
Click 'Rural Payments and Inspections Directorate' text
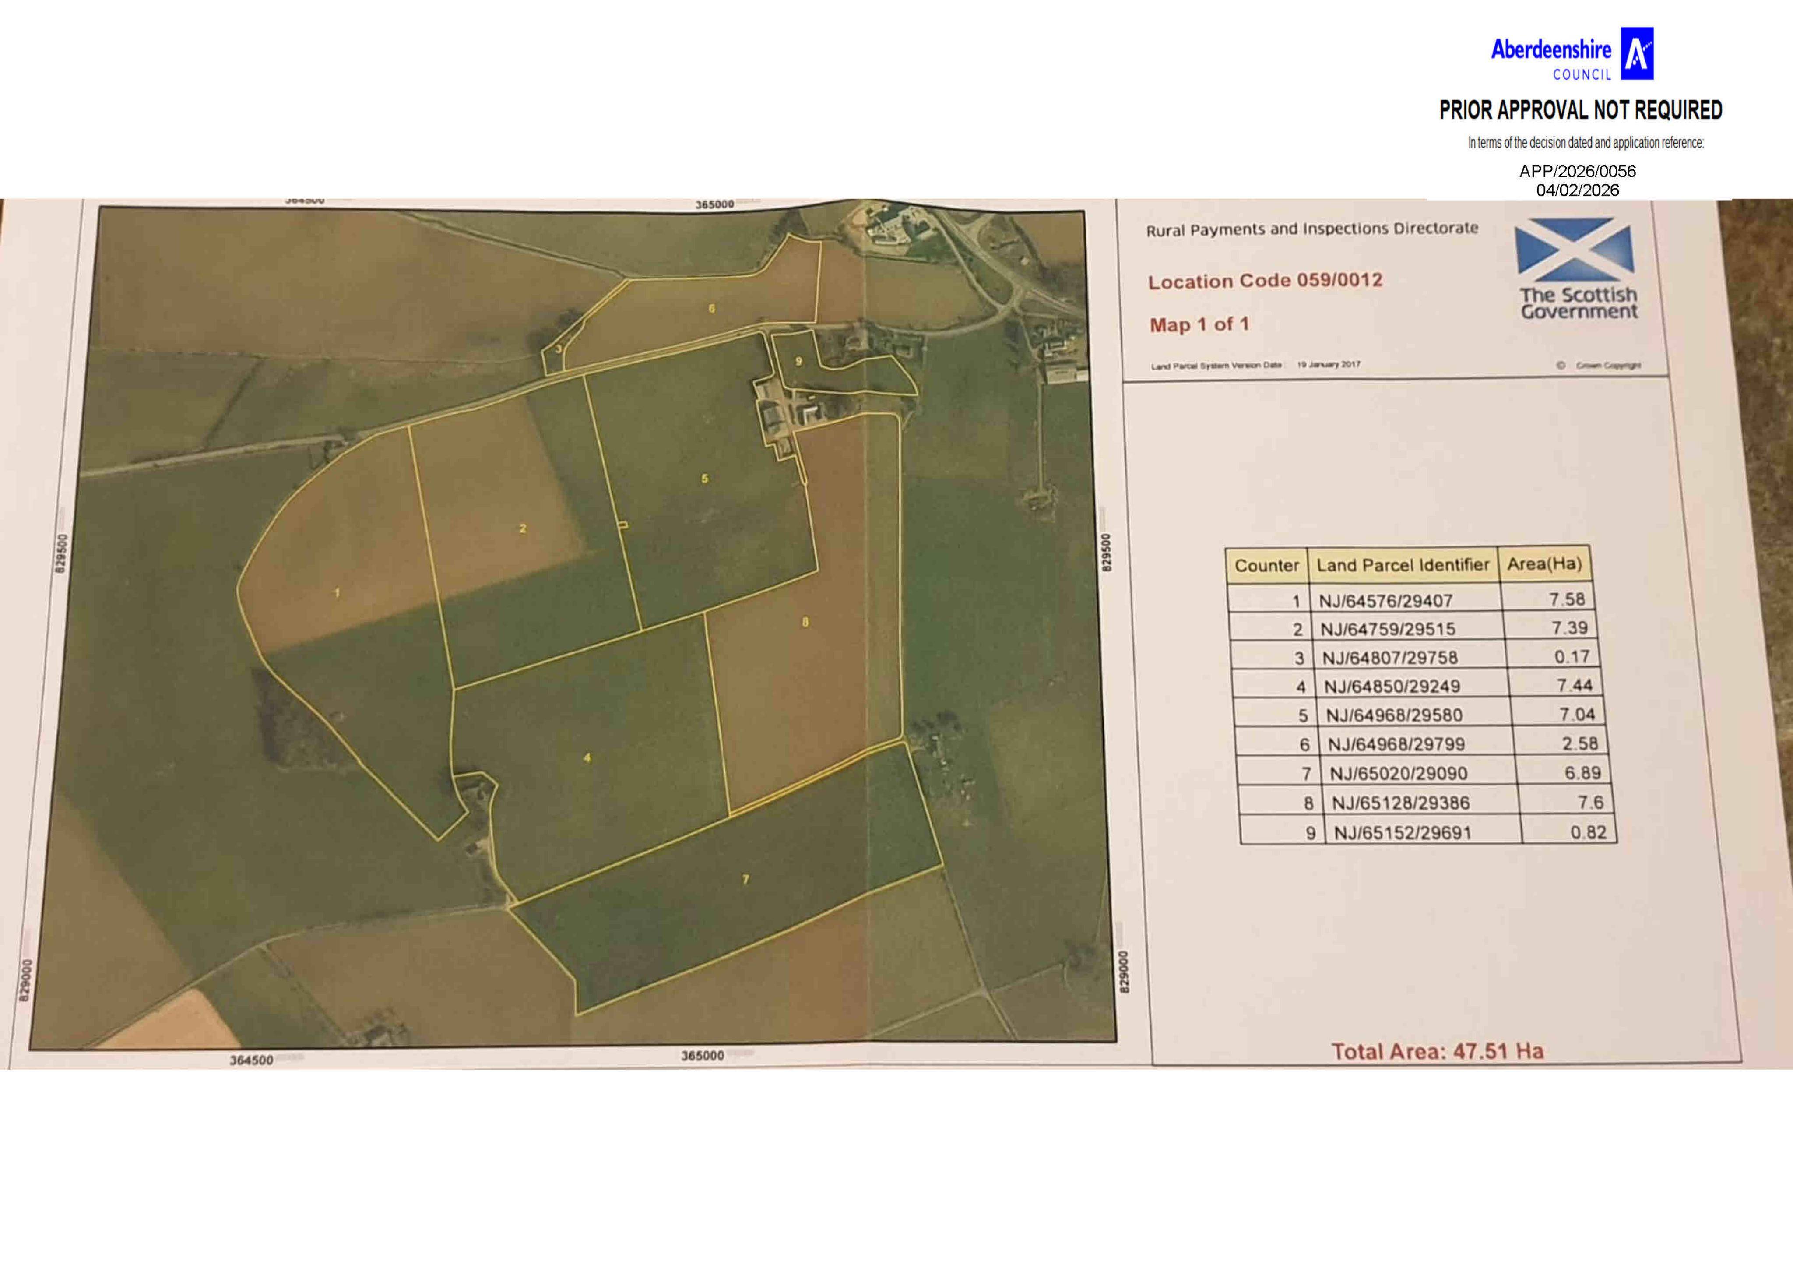point(1312,229)
